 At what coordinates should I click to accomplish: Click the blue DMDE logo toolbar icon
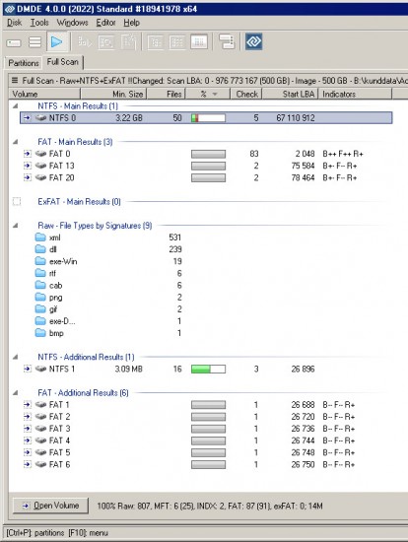pos(254,41)
